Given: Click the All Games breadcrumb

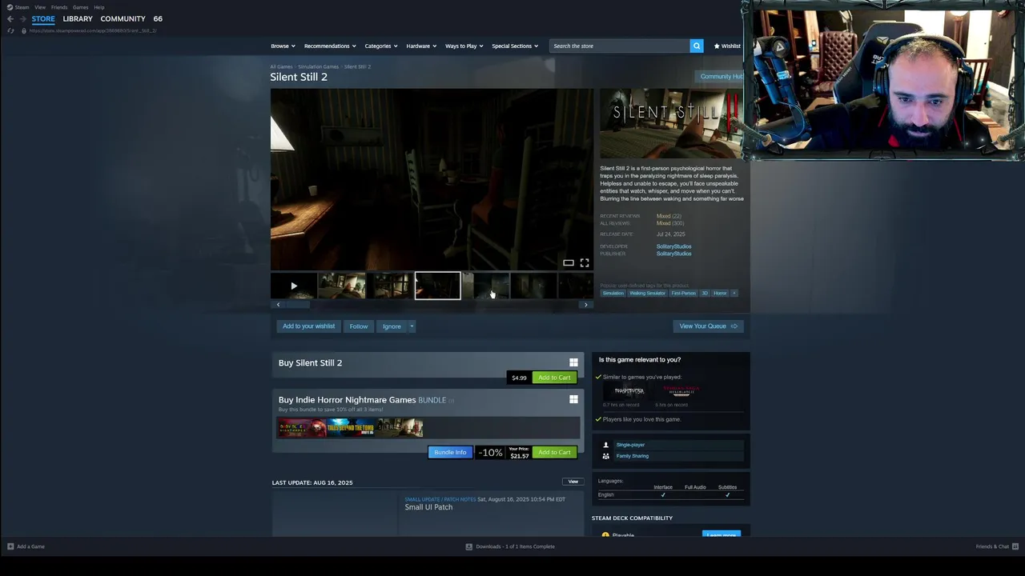Looking at the screenshot, I should click(281, 66).
